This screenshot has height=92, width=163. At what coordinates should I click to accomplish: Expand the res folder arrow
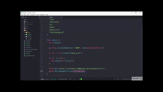[23, 28]
